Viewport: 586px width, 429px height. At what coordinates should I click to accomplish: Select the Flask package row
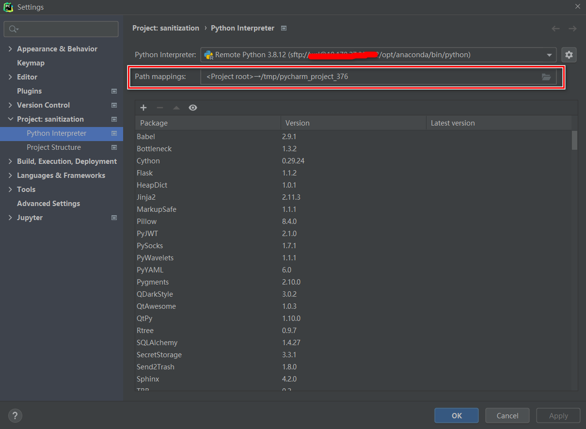(x=353, y=173)
